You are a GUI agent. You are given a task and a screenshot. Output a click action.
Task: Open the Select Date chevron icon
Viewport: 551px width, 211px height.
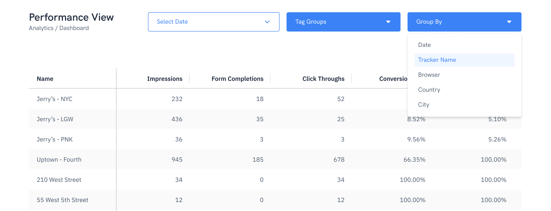267,22
